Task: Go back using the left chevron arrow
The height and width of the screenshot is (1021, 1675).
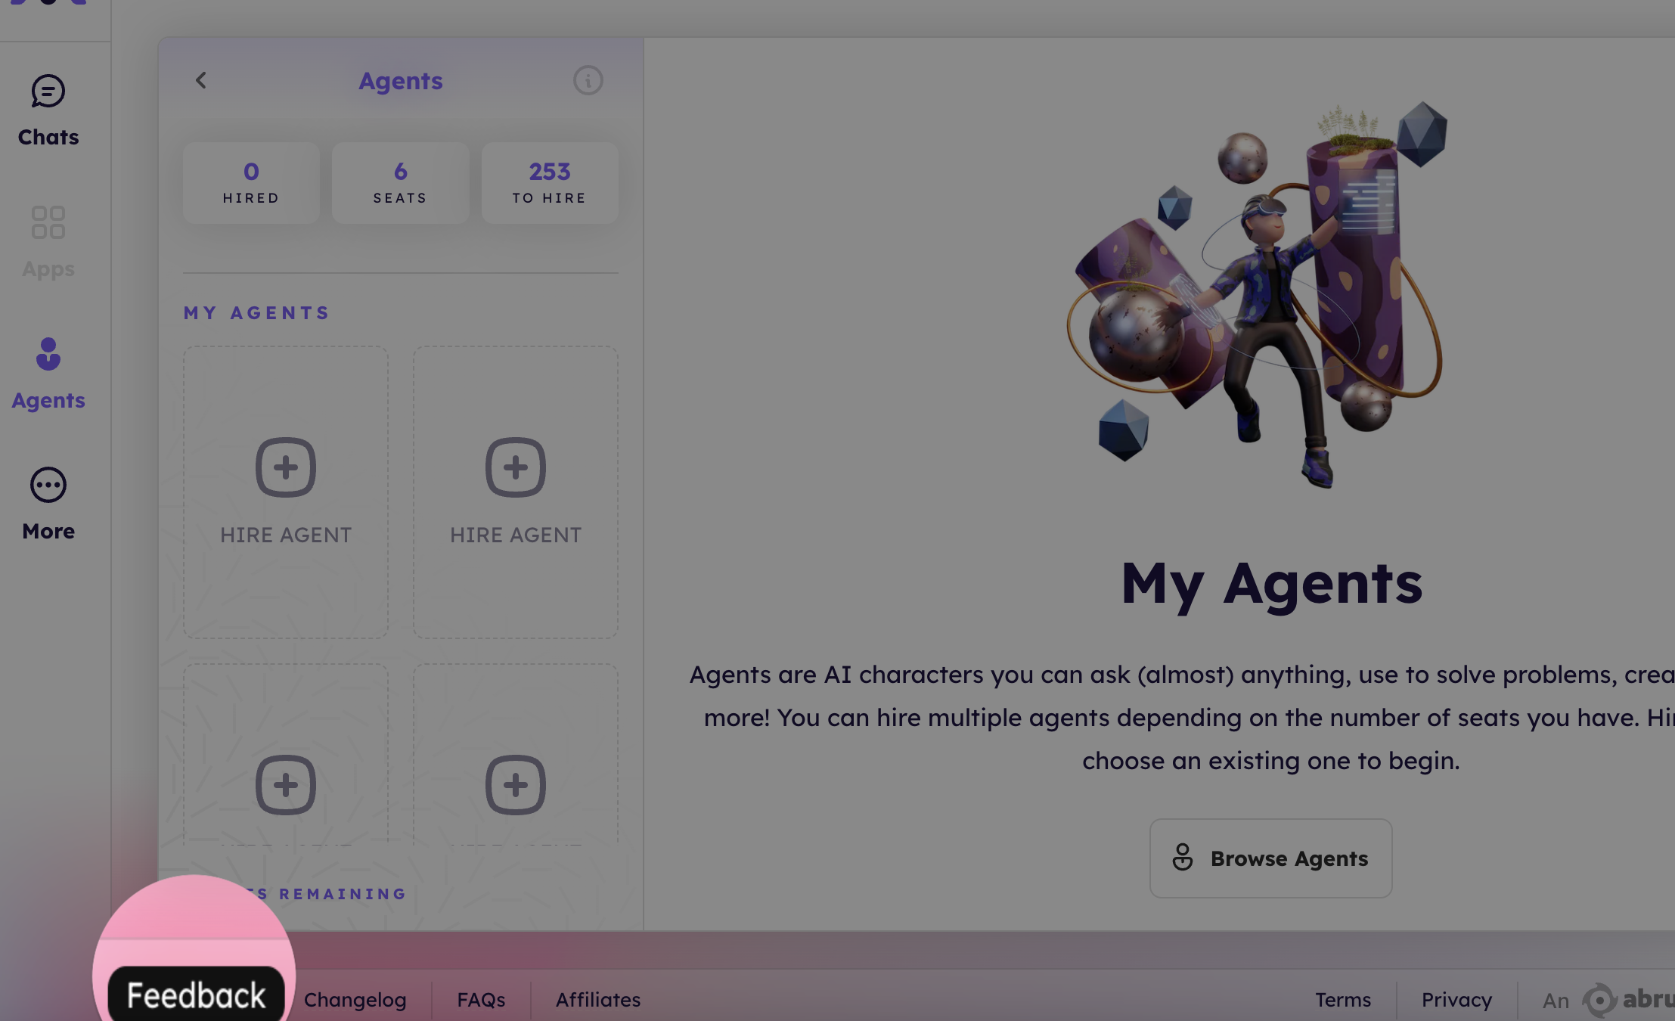Action: point(201,80)
